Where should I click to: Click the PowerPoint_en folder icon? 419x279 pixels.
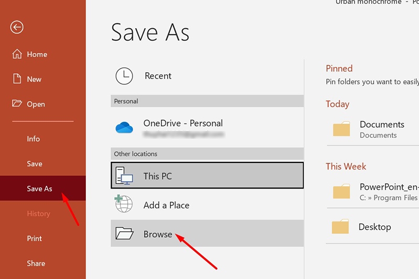click(x=341, y=191)
